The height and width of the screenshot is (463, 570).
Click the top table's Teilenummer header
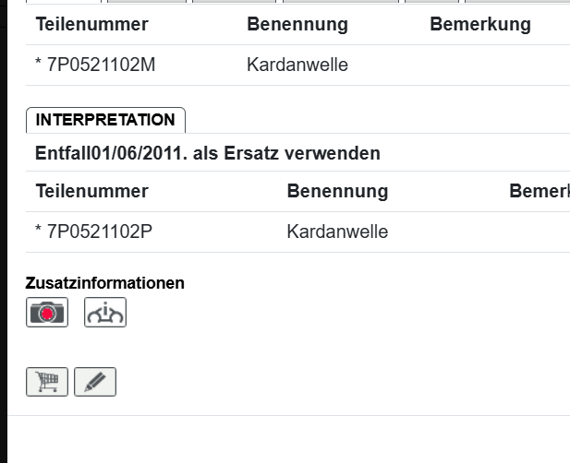pyautogui.click(x=91, y=25)
